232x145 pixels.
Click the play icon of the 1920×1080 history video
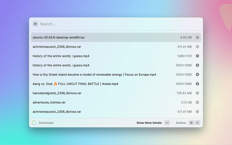pyautogui.click(x=197, y=65)
